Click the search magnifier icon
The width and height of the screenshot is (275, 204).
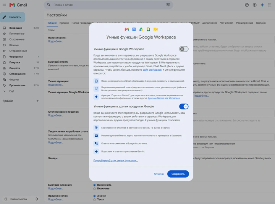[x=49, y=5]
